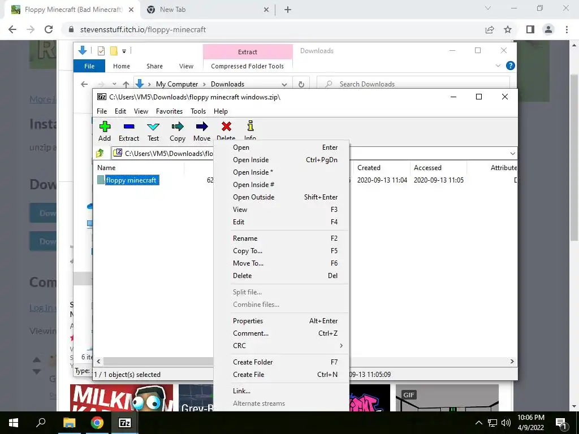Open the Windows Start menu
Screen dimensions: 579x434
(x=14, y=423)
